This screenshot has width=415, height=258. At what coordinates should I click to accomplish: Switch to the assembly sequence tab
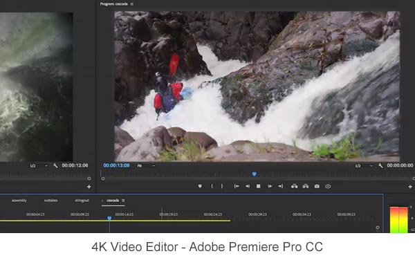pos(19,201)
